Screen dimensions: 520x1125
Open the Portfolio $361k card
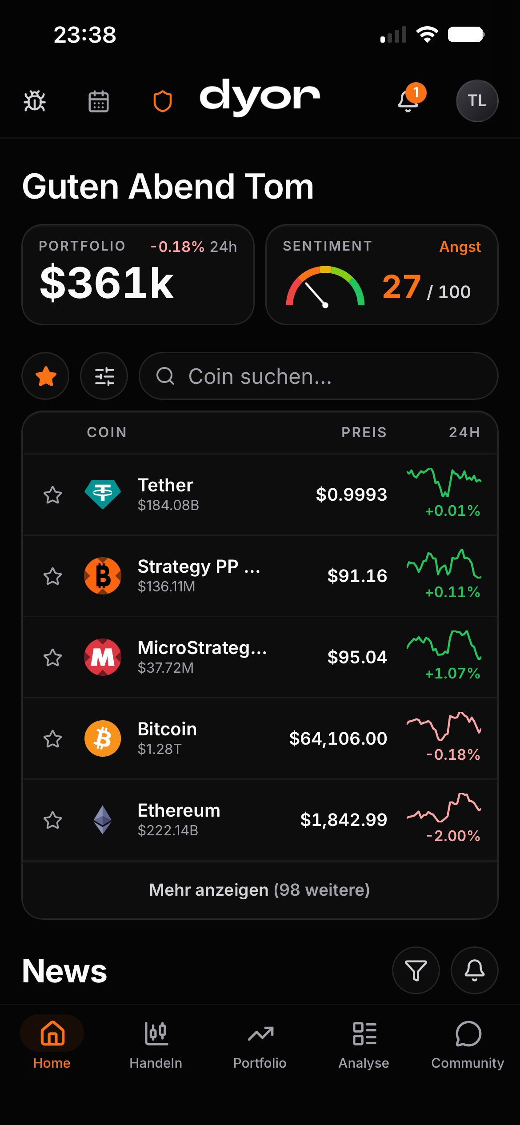tap(138, 275)
